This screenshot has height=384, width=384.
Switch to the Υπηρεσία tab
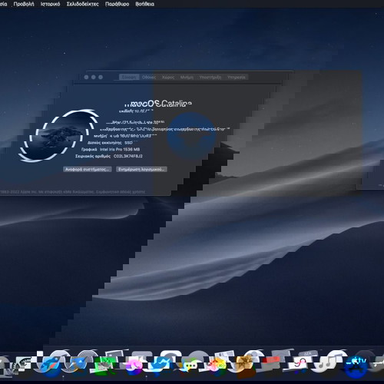coord(236,77)
